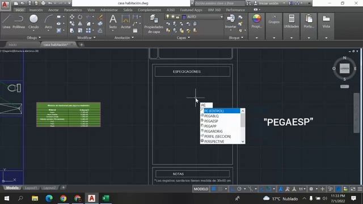Toggle ortho mode in status bar

click(x=233, y=189)
